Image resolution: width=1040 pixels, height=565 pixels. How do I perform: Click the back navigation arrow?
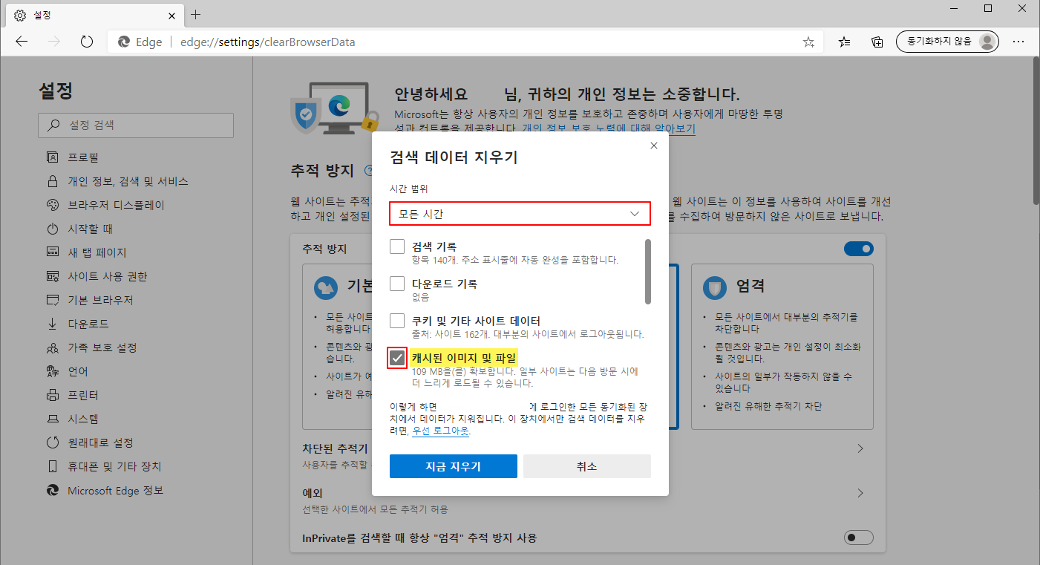tap(22, 42)
